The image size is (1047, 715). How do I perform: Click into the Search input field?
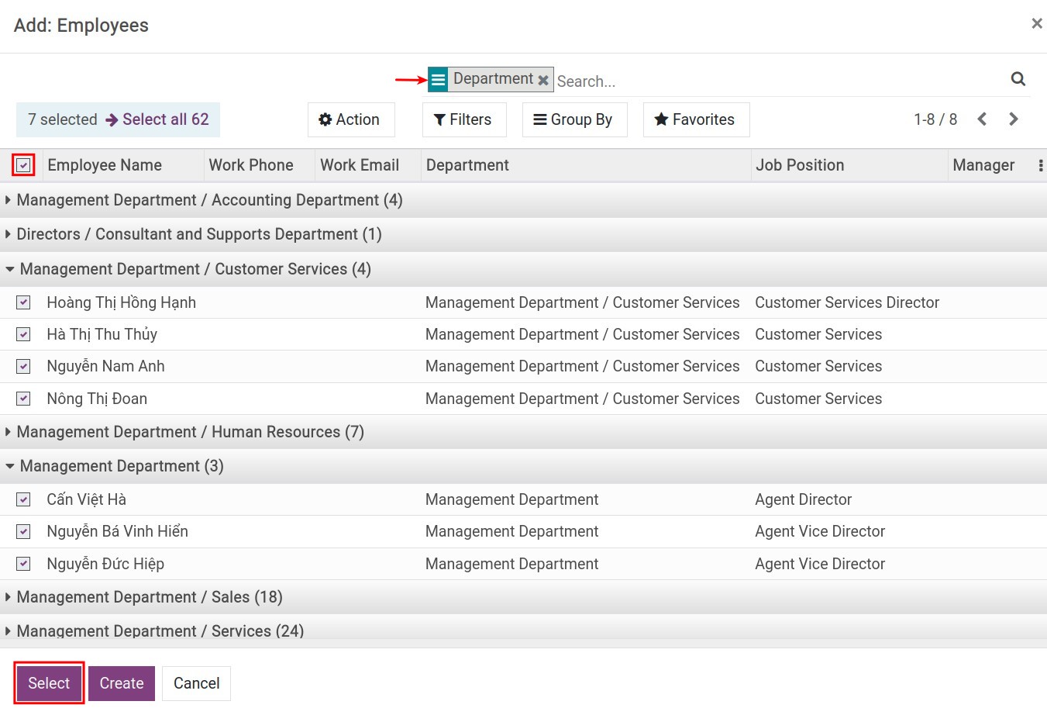pyautogui.click(x=775, y=81)
